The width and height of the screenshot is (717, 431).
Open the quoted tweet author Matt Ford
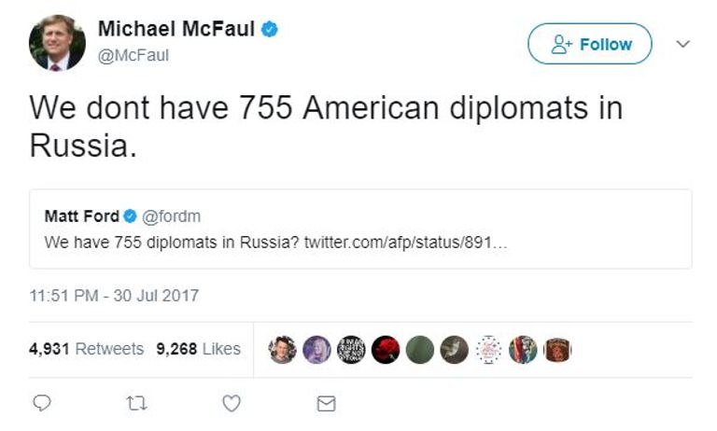82,216
